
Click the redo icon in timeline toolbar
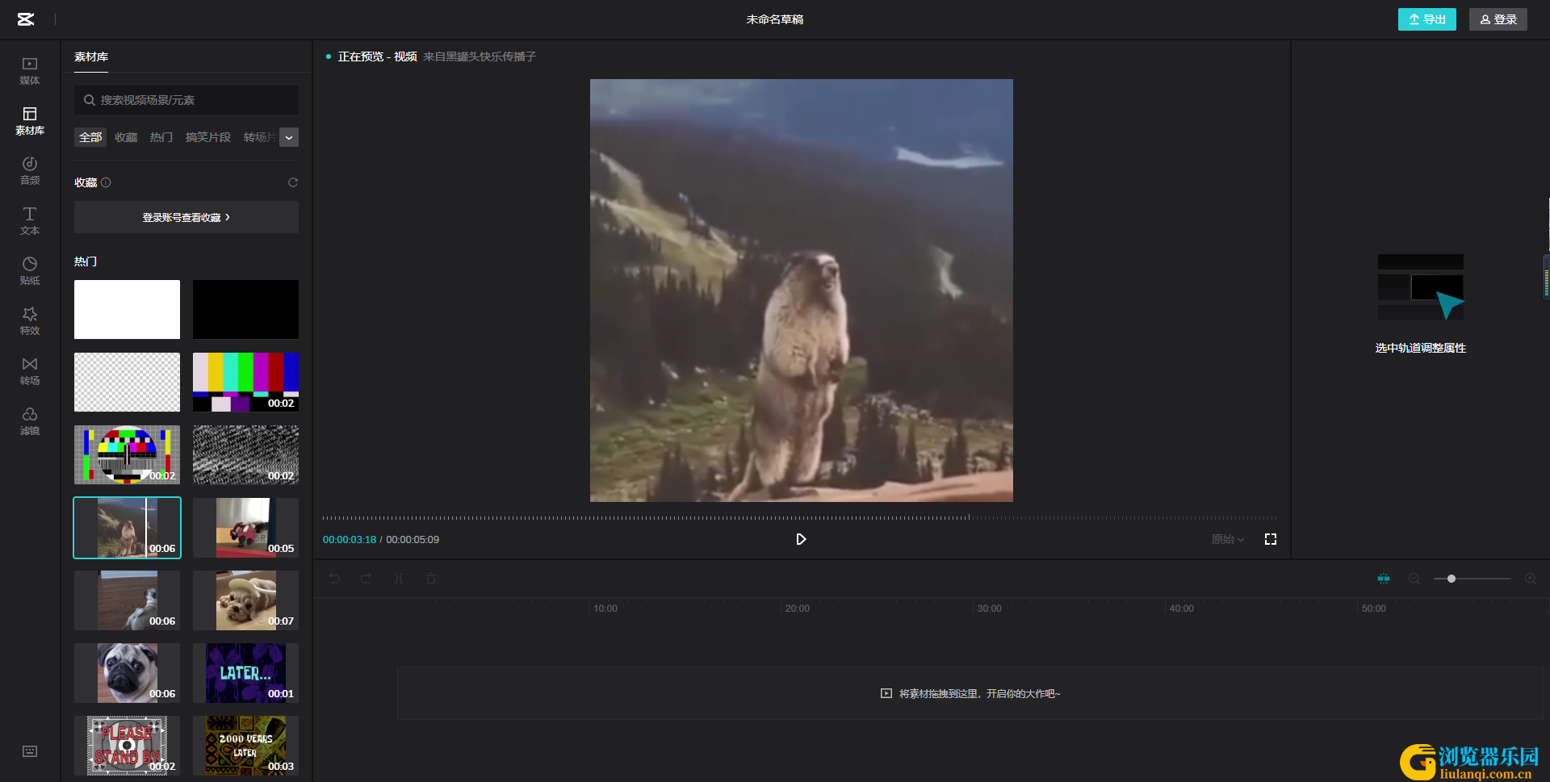(367, 579)
